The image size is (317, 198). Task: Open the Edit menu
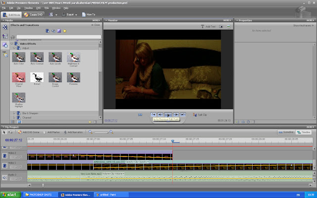click(11, 8)
